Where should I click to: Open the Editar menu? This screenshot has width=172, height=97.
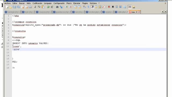pyautogui.click(x=15, y=3)
